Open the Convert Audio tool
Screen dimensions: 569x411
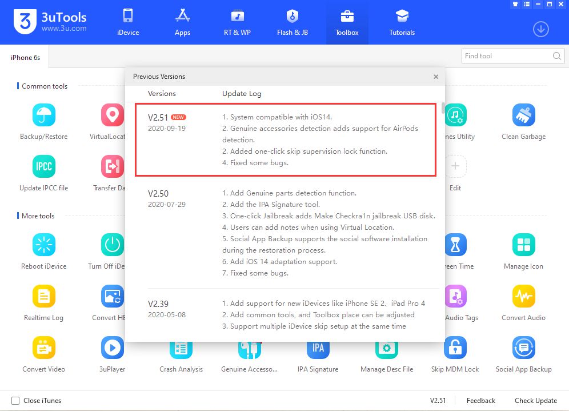(x=524, y=296)
